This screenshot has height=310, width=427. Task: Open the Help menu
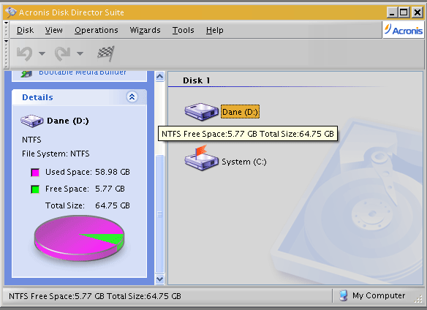coord(214,30)
